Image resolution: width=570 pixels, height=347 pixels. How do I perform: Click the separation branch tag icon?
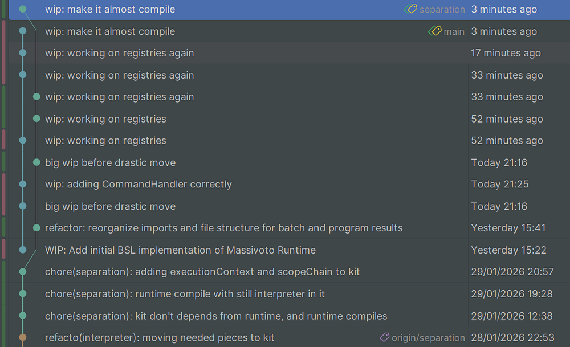pos(410,9)
